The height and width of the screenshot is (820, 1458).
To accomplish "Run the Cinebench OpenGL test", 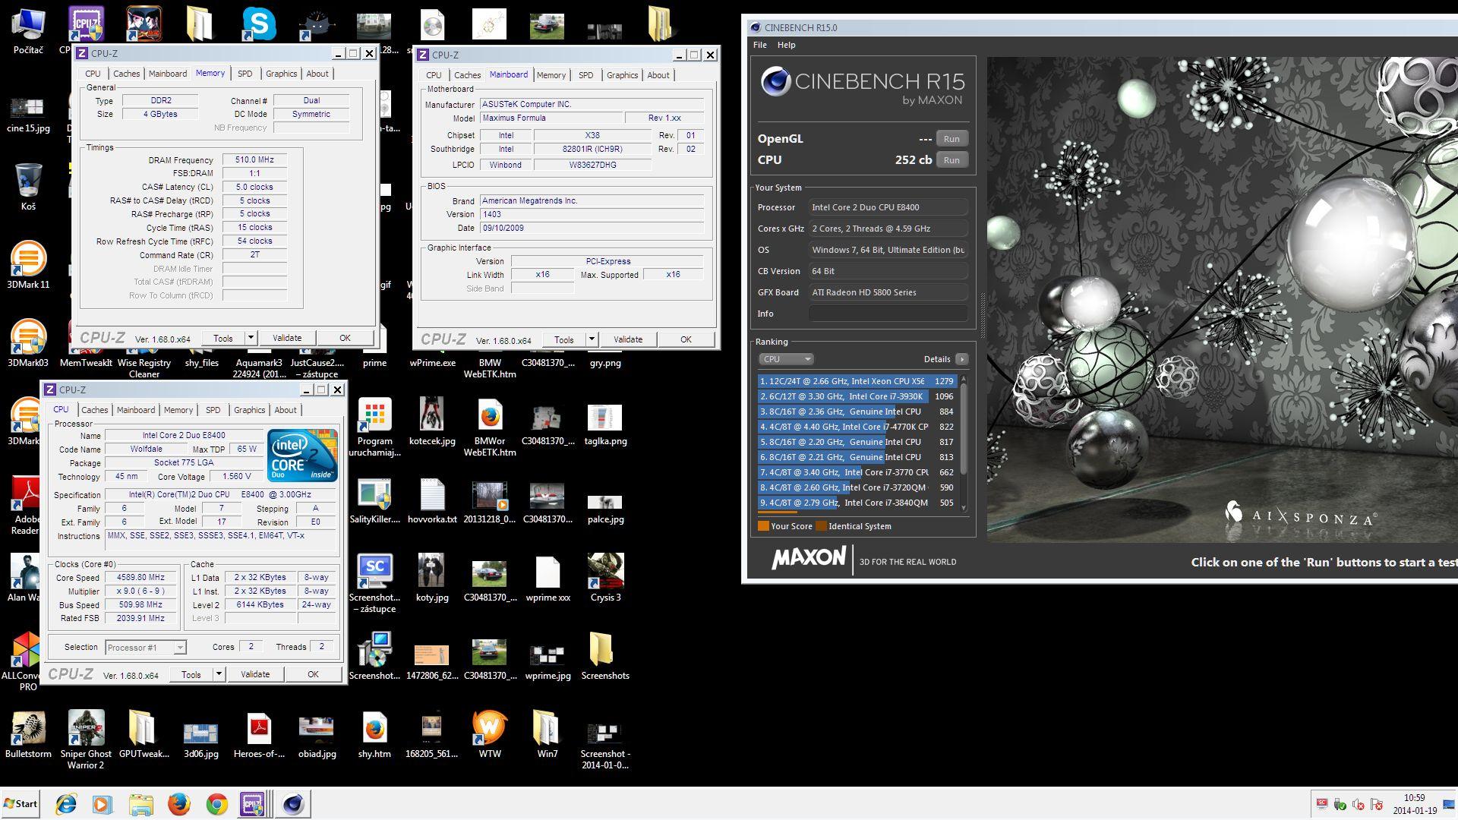I will tap(951, 139).
